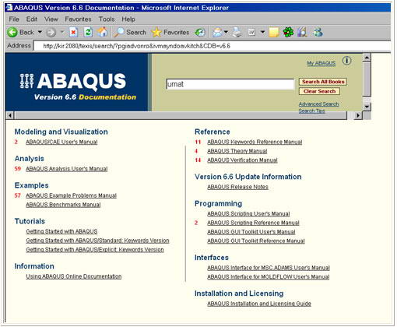Click the horizontal scrollbar left arrow

coord(10,115)
